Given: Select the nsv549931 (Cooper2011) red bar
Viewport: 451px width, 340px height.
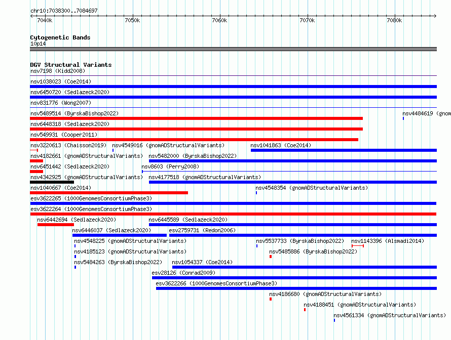Looking at the screenshot, I should 194,140.
